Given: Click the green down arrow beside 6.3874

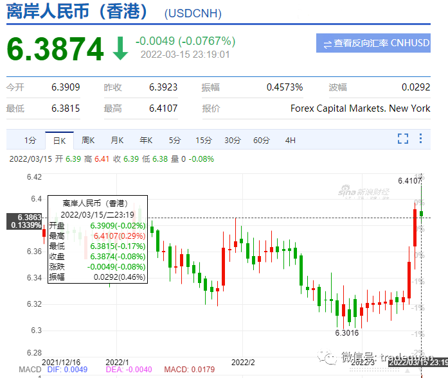Looking at the screenshot, I should tap(120, 49).
